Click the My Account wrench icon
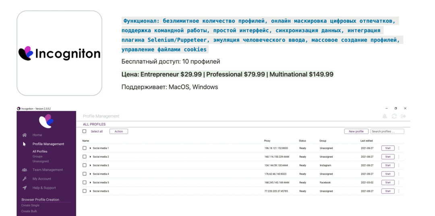The image size is (435, 216). 25,179
